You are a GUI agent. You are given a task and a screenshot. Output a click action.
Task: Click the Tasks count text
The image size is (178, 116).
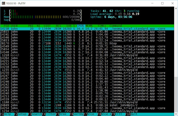tap(115, 11)
